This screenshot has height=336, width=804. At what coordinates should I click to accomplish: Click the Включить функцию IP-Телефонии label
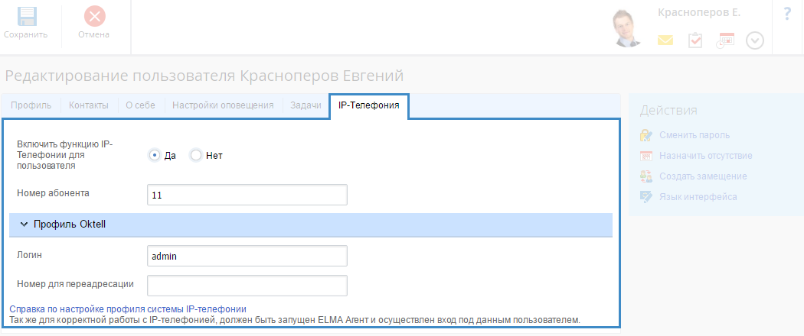tap(64, 155)
